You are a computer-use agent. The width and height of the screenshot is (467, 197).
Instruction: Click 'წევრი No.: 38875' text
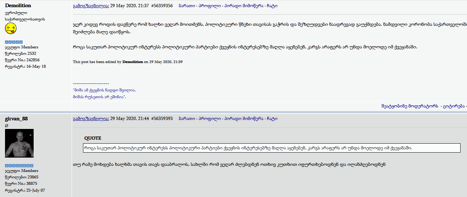(x=21, y=183)
